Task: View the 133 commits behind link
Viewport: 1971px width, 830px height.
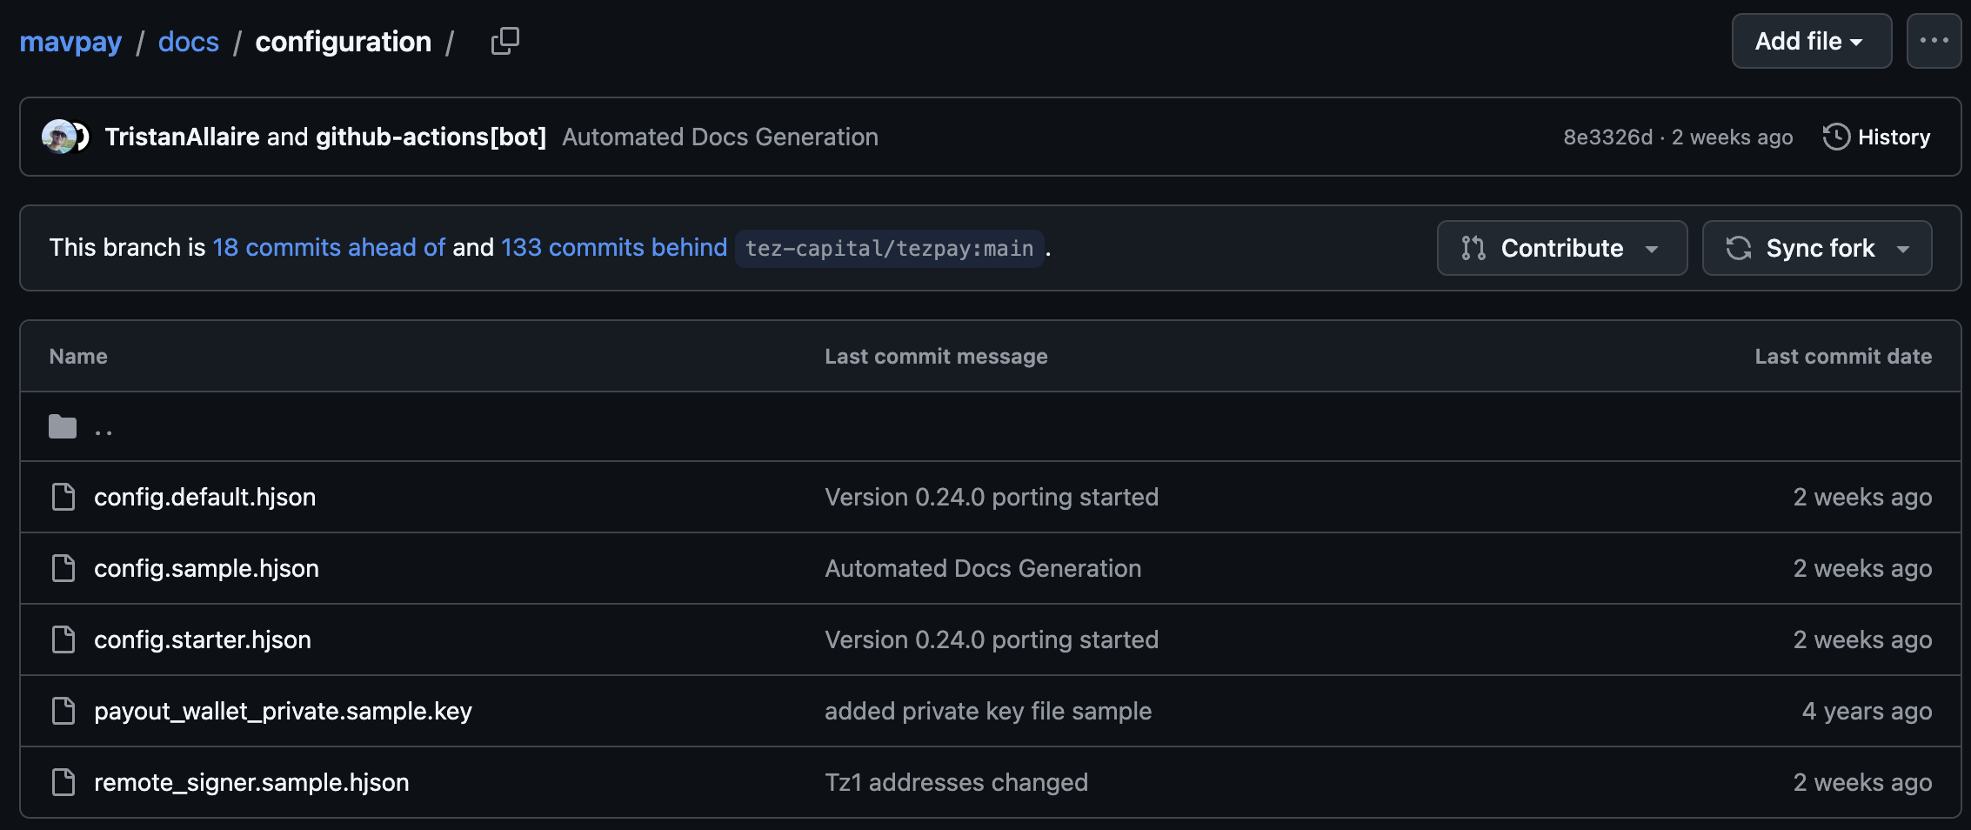Action: pos(613,248)
